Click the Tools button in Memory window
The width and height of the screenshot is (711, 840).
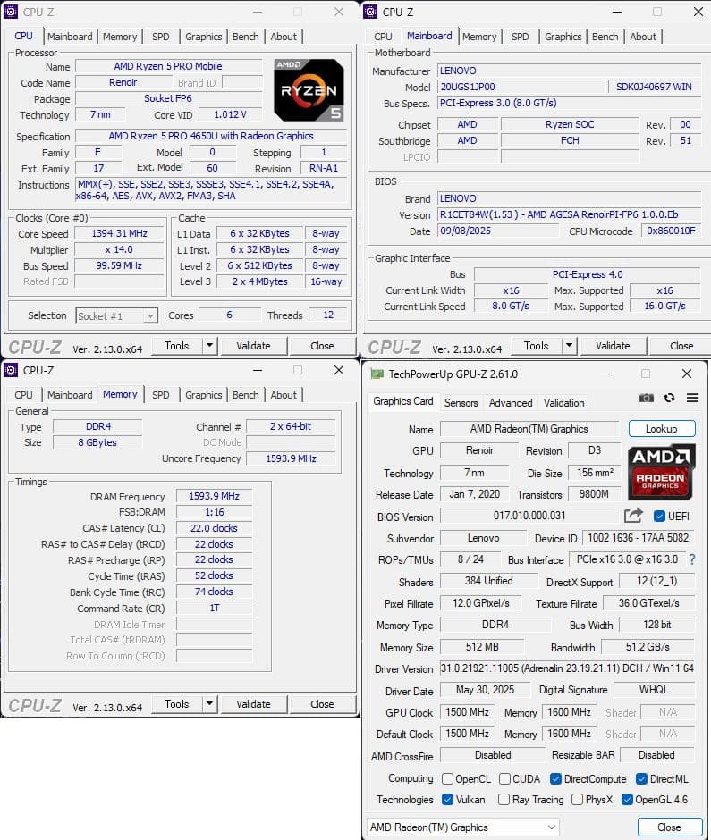pos(177,704)
